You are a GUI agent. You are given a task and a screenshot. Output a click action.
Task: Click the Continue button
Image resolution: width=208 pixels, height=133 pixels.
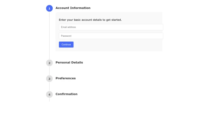tap(66, 45)
